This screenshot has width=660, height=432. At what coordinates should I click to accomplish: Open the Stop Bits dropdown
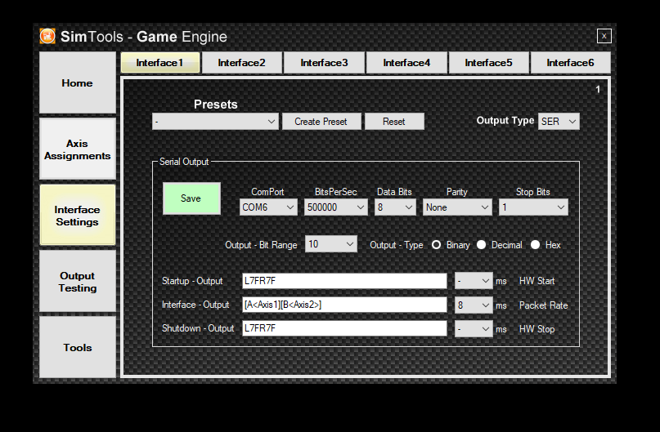(533, 207)
